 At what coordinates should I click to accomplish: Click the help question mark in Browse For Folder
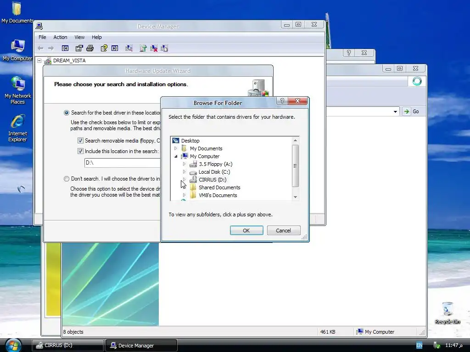[x=282, y=101]
